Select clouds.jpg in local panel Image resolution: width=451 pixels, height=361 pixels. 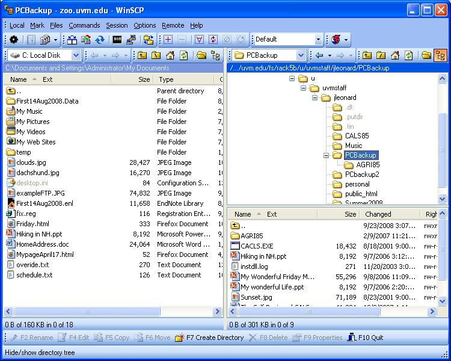click(x=31, y=162)
